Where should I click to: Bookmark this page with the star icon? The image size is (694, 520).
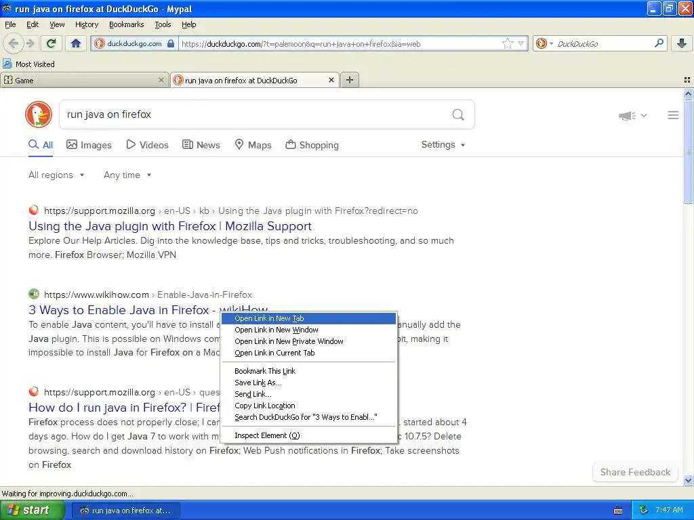(507, 43)
